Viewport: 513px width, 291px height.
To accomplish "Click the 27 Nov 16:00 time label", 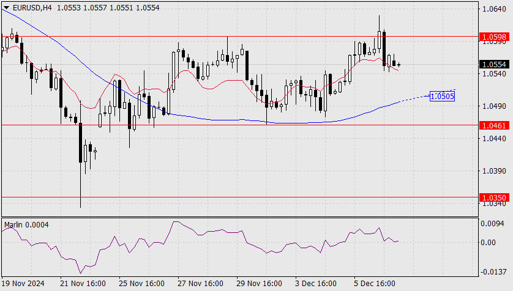I will click(x=200, y=283).
